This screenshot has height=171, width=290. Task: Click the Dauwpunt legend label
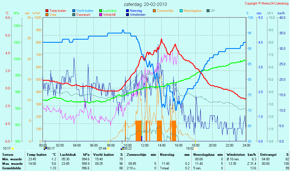coord(83,15)
